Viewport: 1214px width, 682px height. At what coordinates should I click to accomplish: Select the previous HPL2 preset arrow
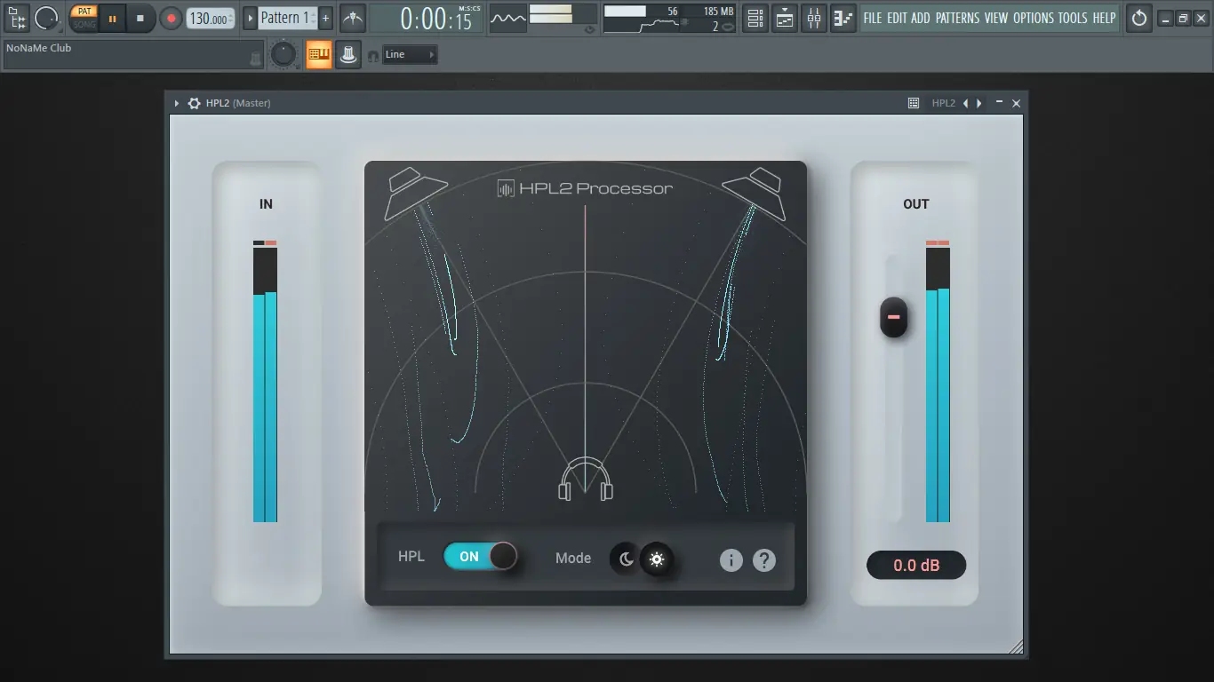(x=966, y=104)
